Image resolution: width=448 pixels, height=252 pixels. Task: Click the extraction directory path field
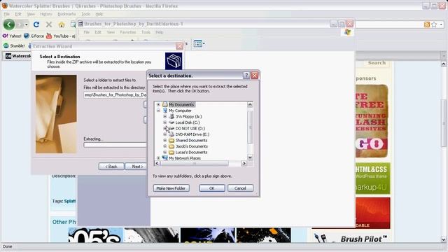click(x=115, y=95)
